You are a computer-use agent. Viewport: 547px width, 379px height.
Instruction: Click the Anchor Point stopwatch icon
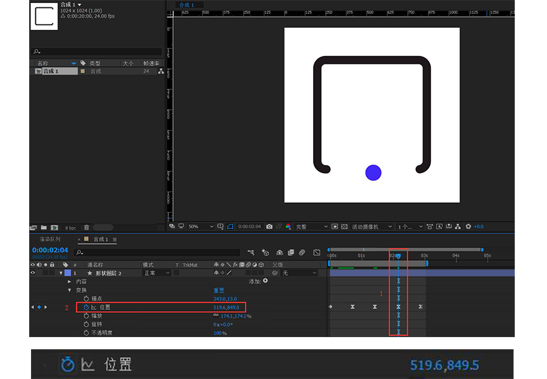point(86,299)
